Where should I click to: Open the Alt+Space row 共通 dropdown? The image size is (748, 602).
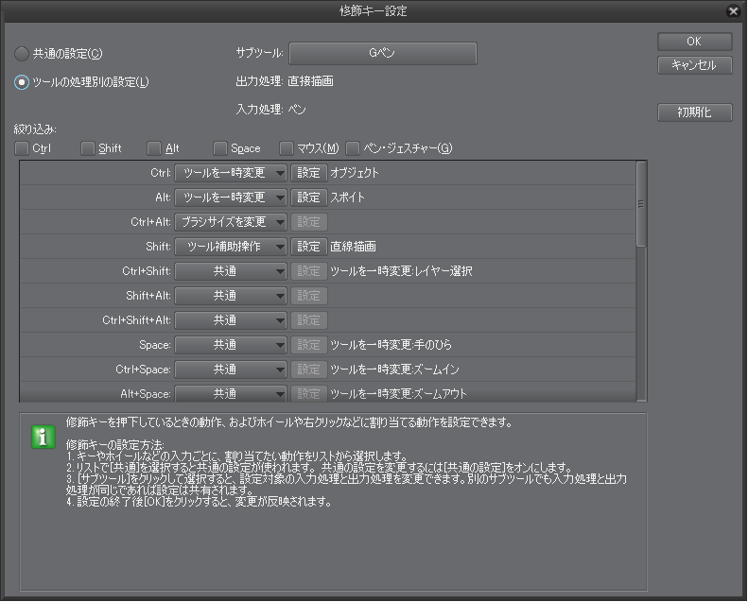tap(231, 394)
